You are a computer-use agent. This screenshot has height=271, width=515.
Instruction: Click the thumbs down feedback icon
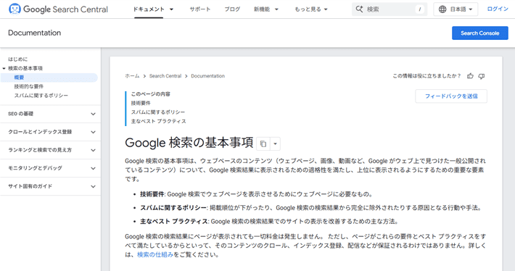(x=482, y=76)
